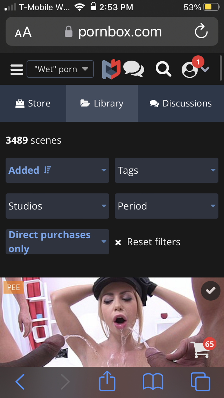Tap the Safari share icon
The image size is (224, 398).
107,382
